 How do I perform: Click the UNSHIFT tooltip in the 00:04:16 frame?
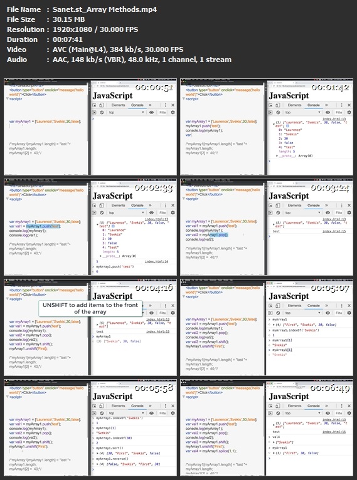[x=90, y=308]
